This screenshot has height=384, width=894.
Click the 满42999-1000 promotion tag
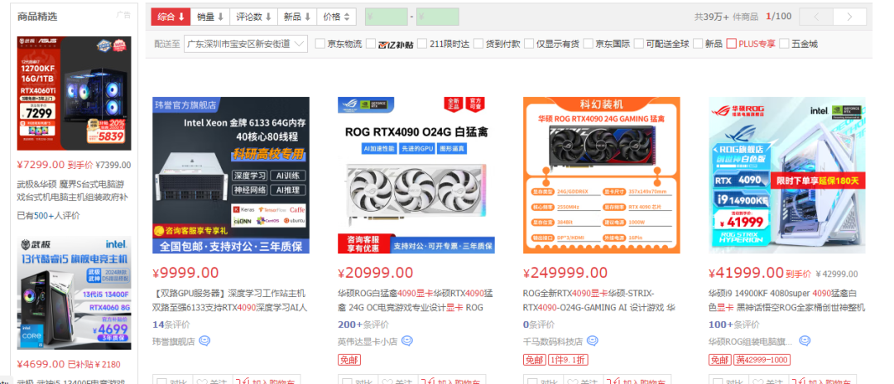click(761, 360)
